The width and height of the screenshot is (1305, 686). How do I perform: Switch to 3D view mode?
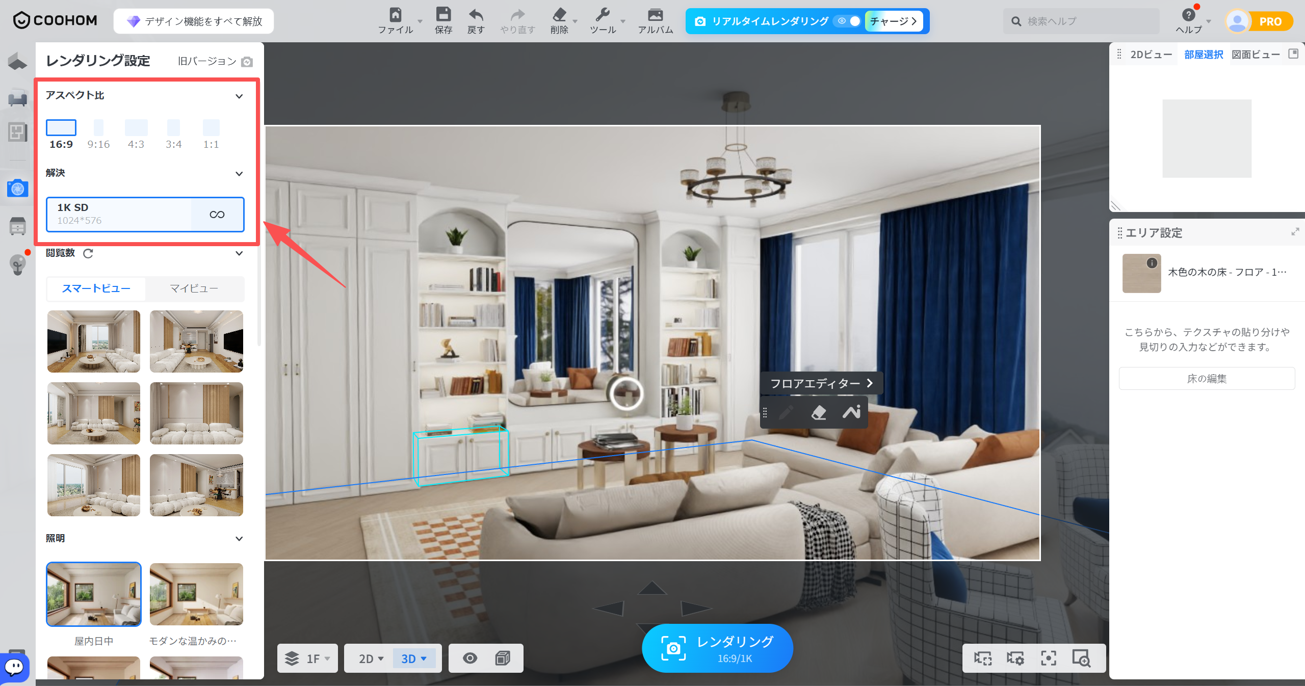[x=414, y=658]
